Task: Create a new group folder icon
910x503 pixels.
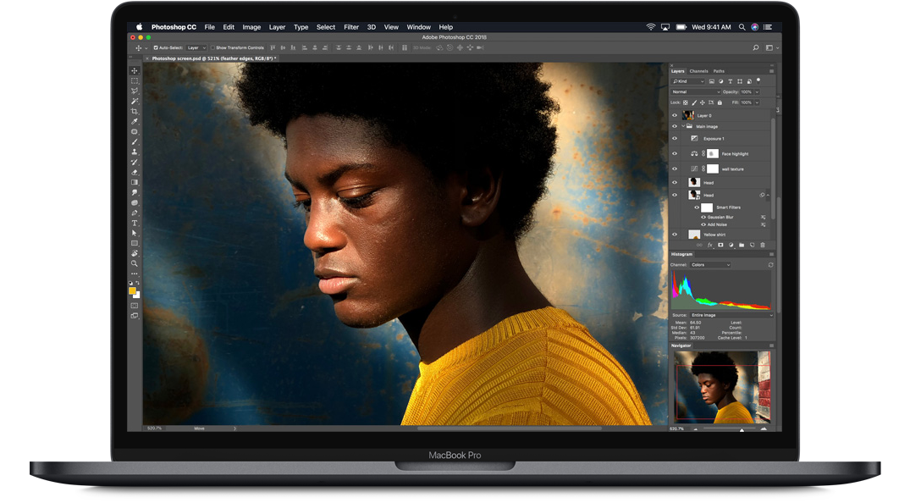Action: (x=742, y=245)
